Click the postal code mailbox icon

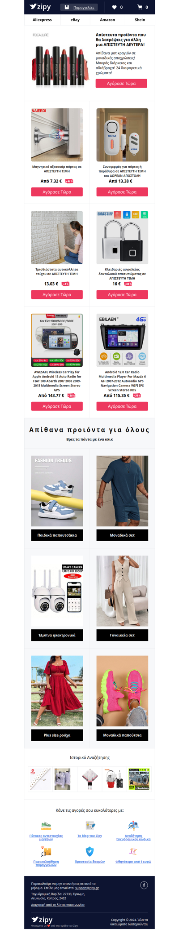click(x=133, y=826)
